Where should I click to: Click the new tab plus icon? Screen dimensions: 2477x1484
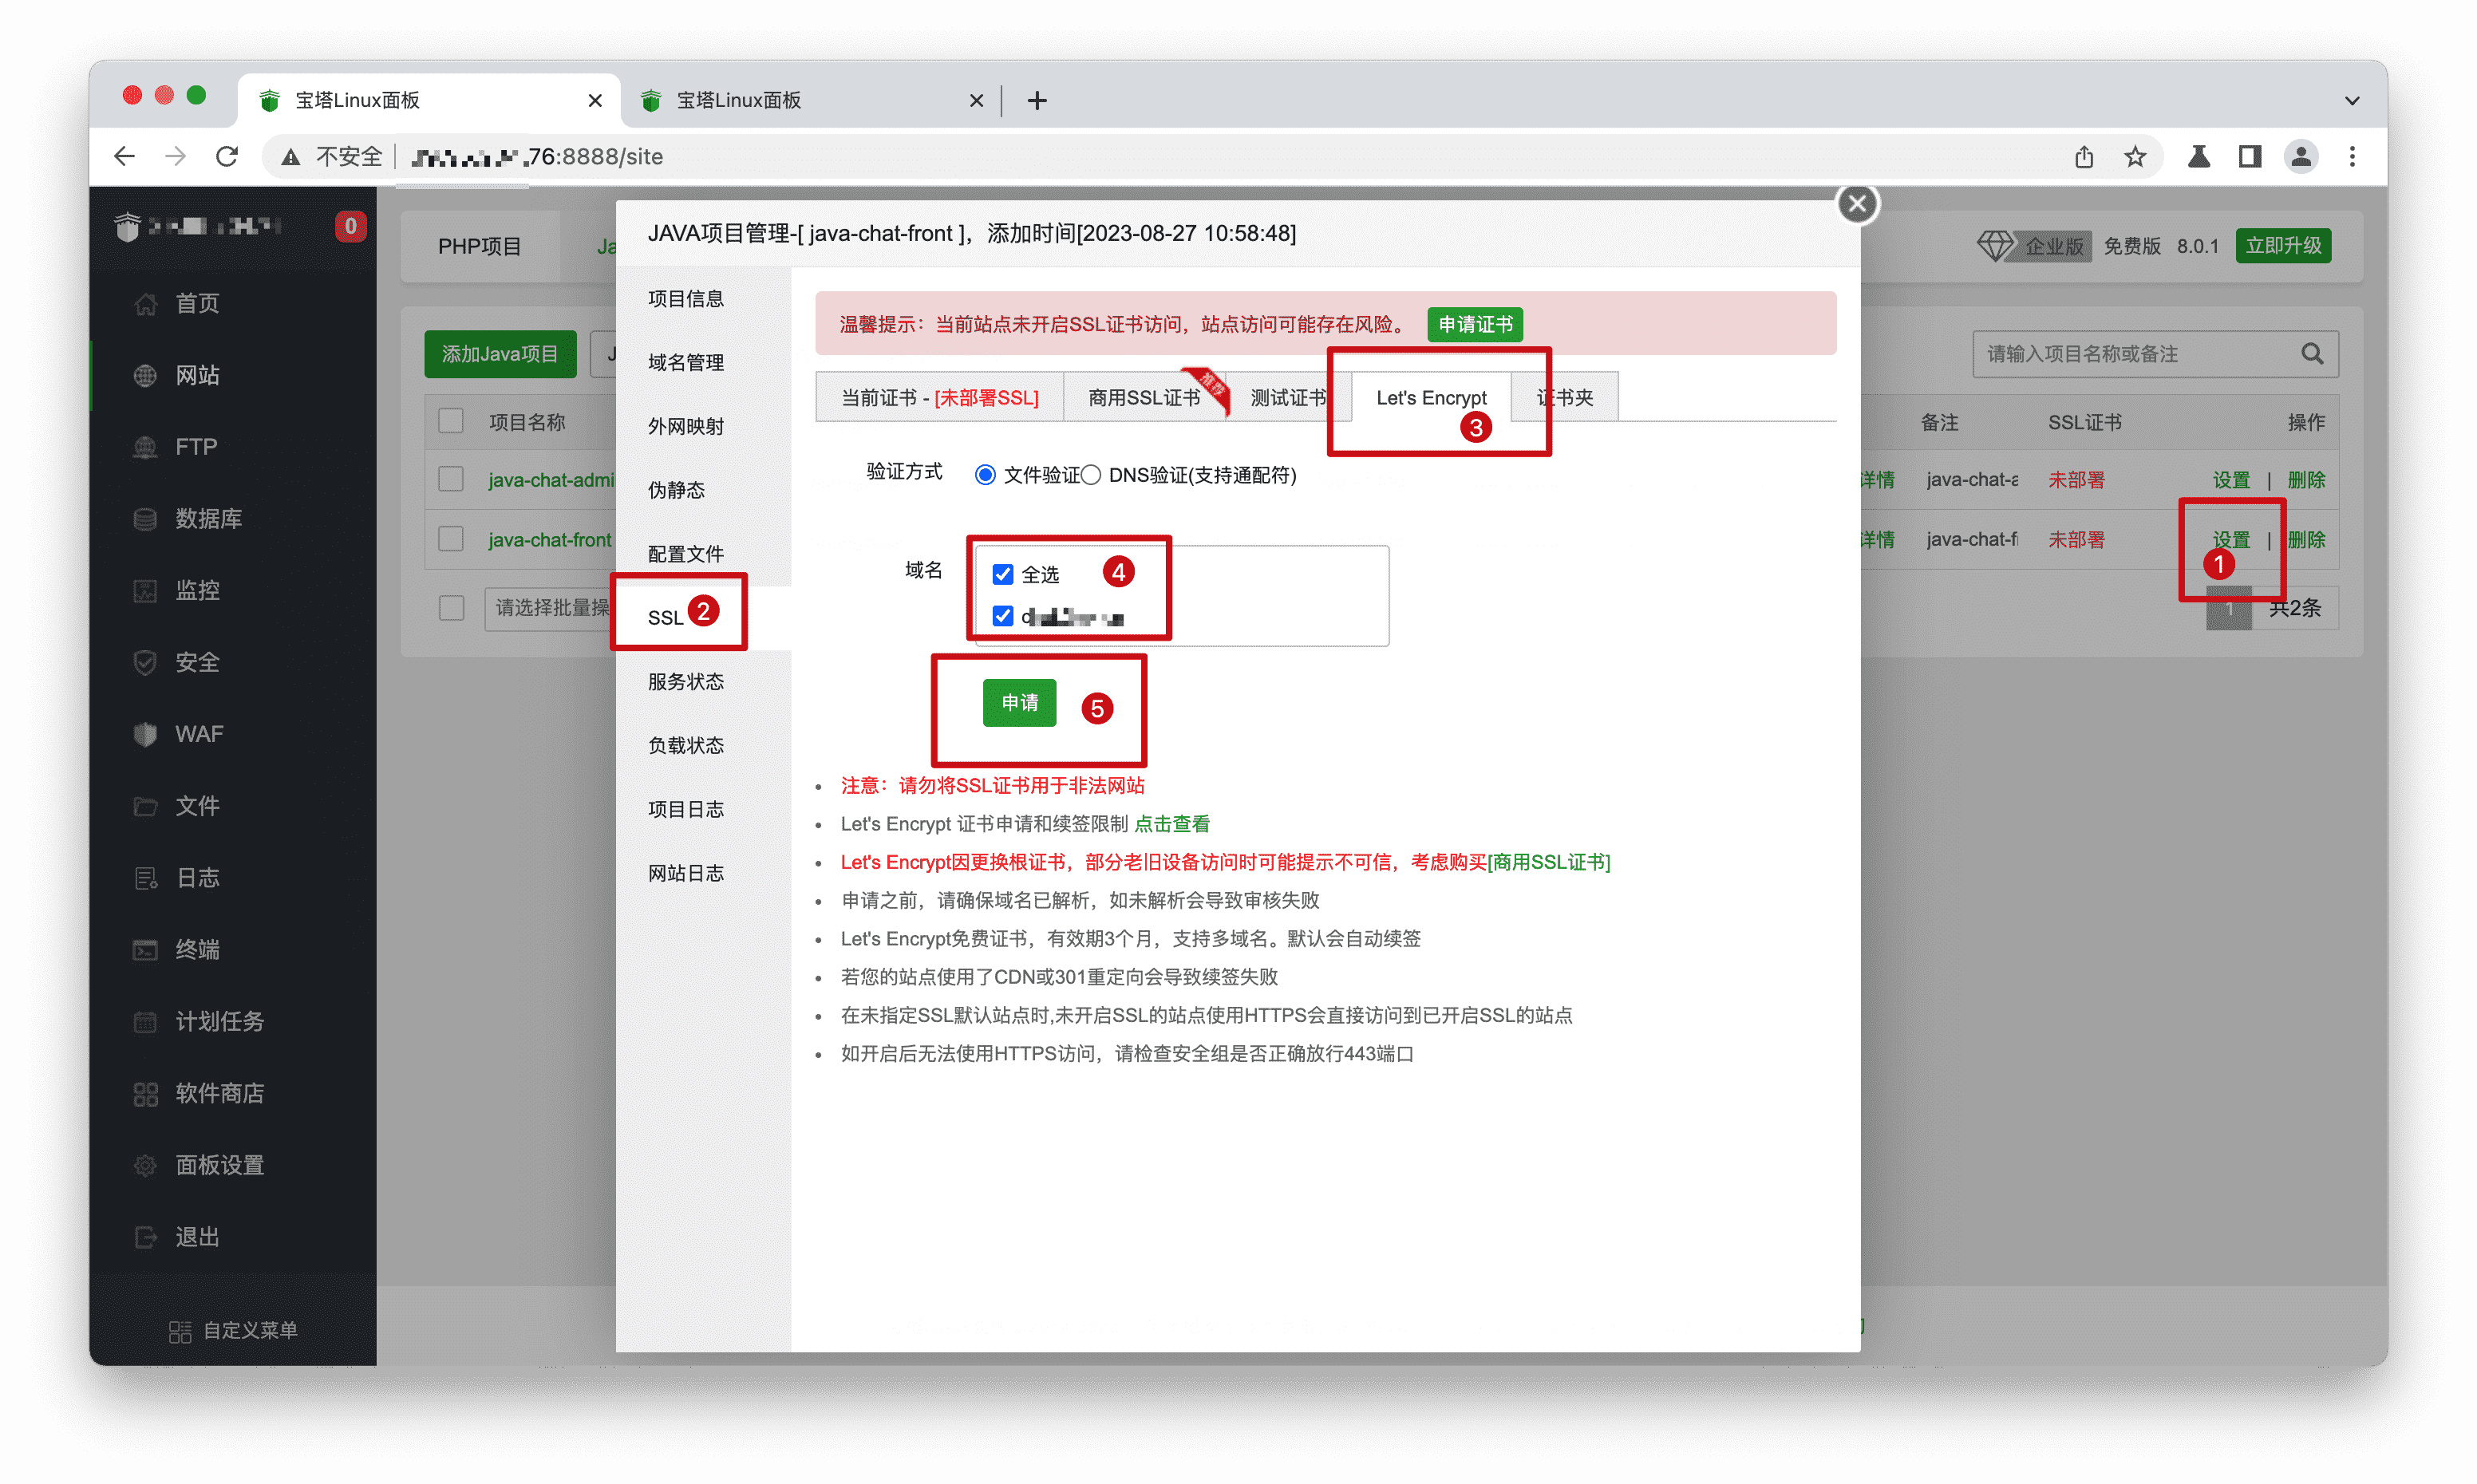pyautogui.click(x=1037, y=100)
